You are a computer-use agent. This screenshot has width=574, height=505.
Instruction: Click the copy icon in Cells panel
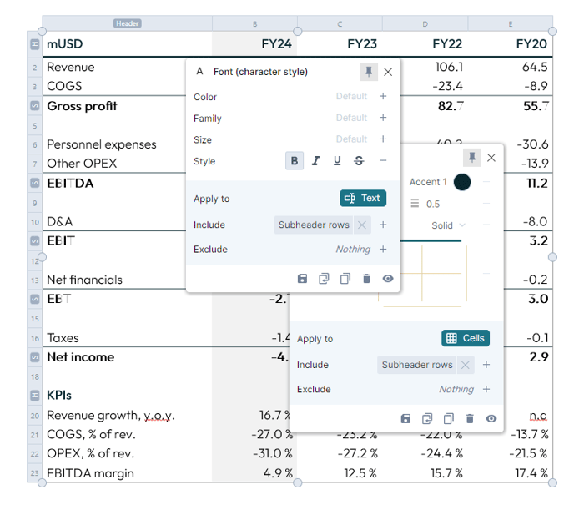pyautogui.click(x=449, y=419)
